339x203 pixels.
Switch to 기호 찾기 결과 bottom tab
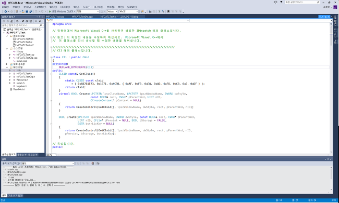pos(15,196)
